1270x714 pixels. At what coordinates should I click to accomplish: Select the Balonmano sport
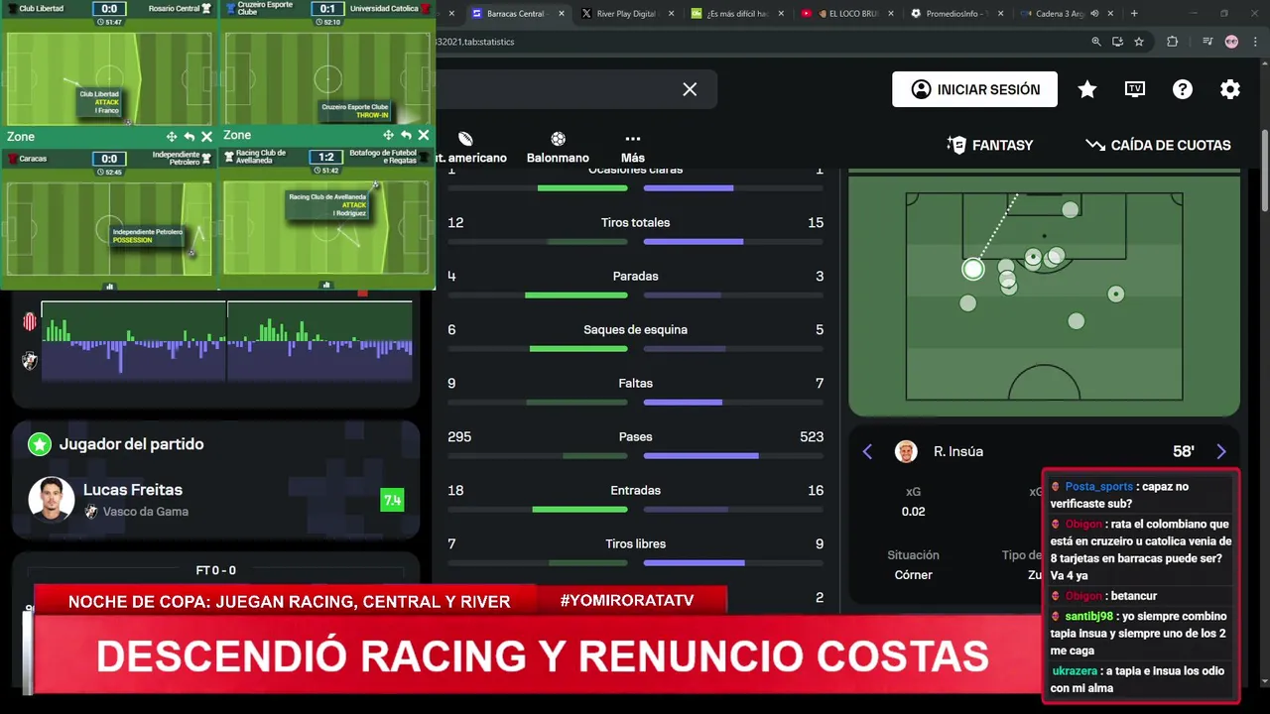(x=558, y=148)
